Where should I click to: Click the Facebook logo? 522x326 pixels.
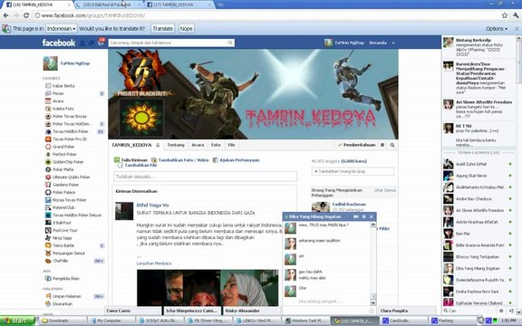tap(59, 43)
